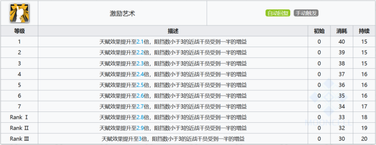Image resolution: width=376 pixels, height=145 pixels.
Task: Click the description with 2.5倍
Action: click(173, 85)
